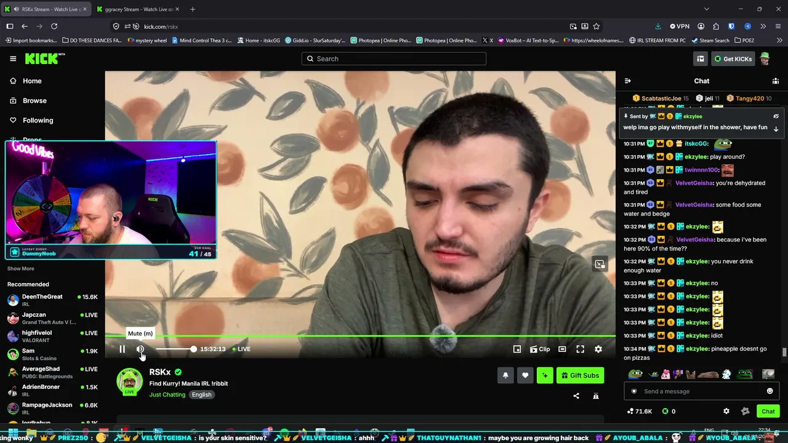Enter fullscreen on the video player
The width and height of the screenshot is (788, 443).
pos(580,349)
